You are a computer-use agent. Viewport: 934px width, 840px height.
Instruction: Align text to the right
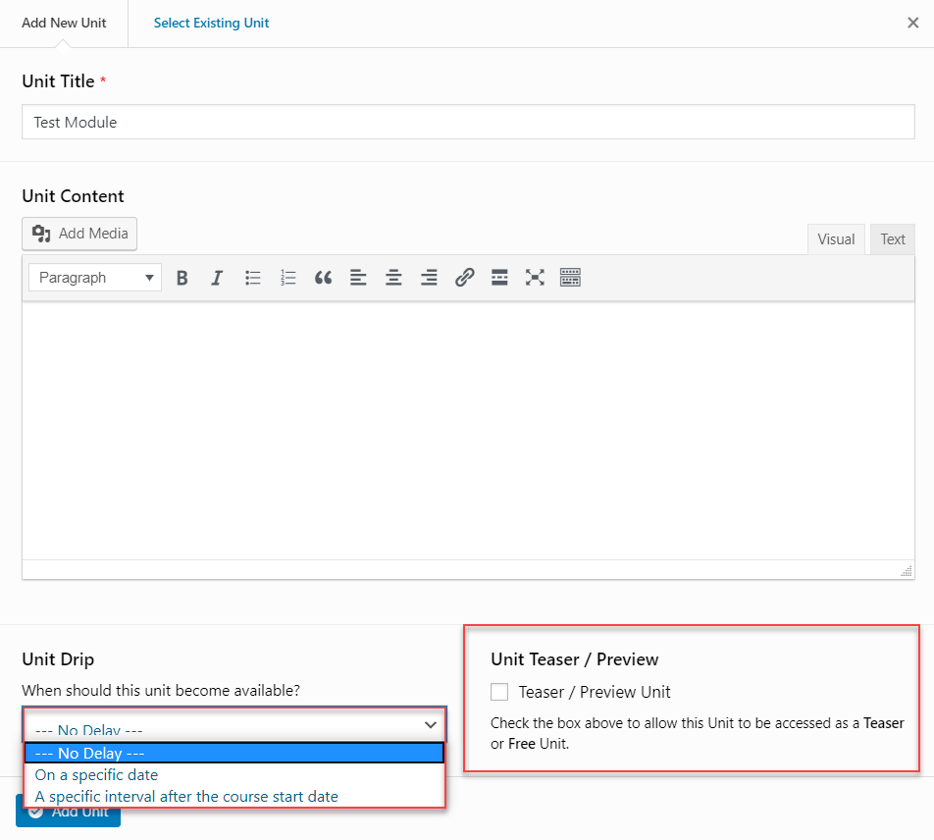click(x=429, y=278)
